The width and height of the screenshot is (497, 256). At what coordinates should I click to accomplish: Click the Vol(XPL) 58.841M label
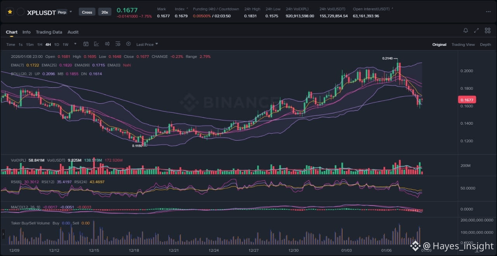tap(28, 160)
